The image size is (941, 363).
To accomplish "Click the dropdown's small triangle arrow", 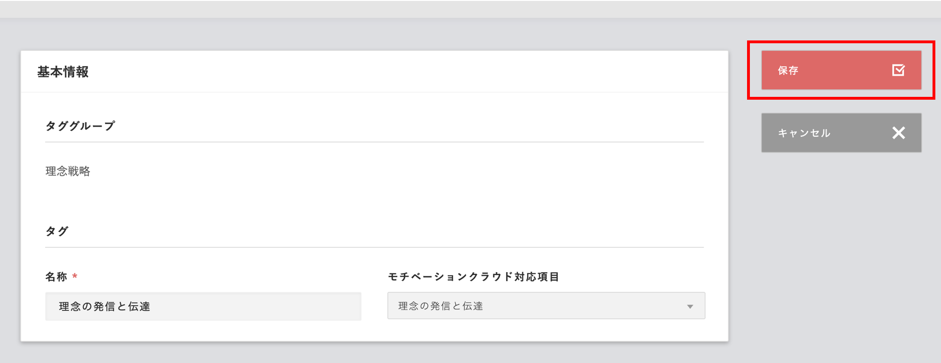I will (690, 307).
